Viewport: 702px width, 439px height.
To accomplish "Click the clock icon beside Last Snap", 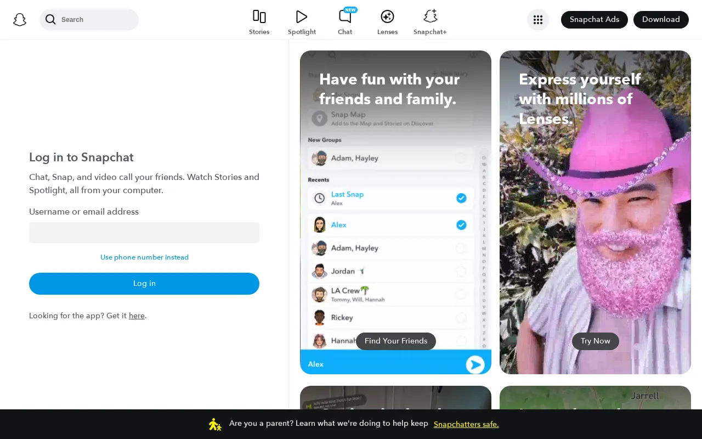I will click(319, 198).
